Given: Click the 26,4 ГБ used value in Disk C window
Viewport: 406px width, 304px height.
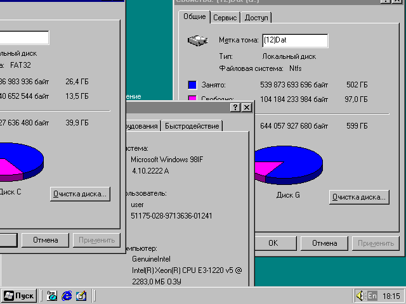Looking at the screenshot, I should (x=77, y=82).
